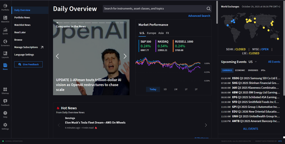Switch to the FX market tab
Viewport: 285px width, 144px height.
[x=167, y=33]
